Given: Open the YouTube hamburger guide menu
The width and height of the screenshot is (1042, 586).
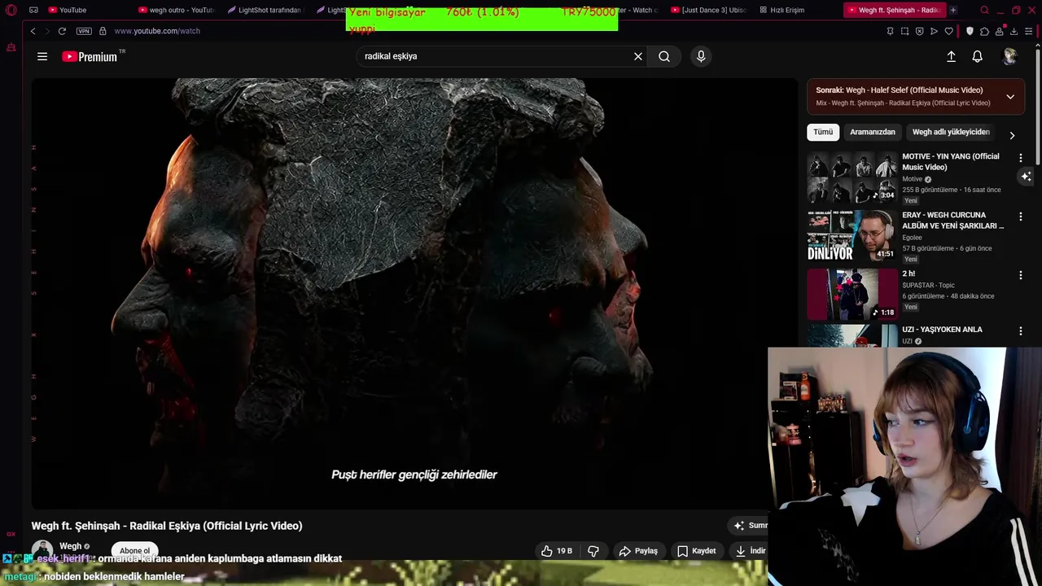Looking at the screenshot, I should pos(42,56).
